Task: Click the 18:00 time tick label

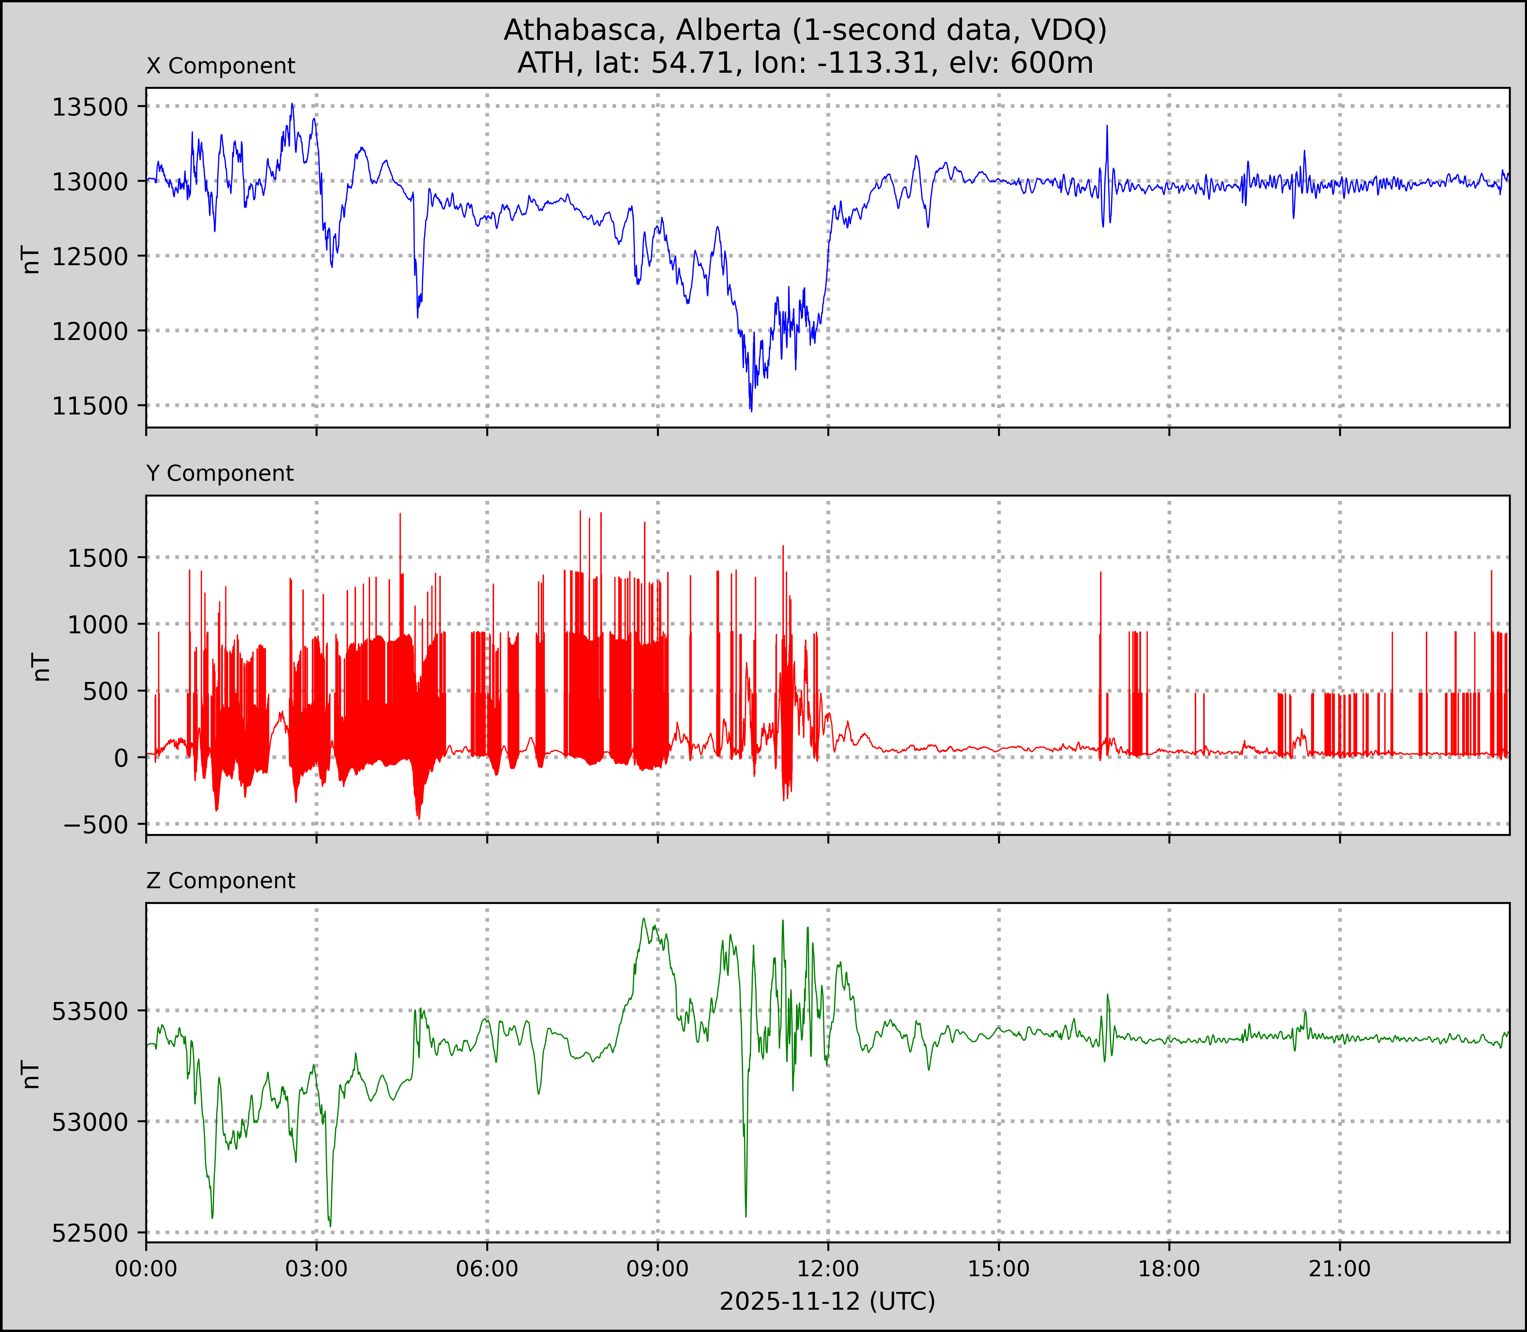Action: tap(1169, 1268)
